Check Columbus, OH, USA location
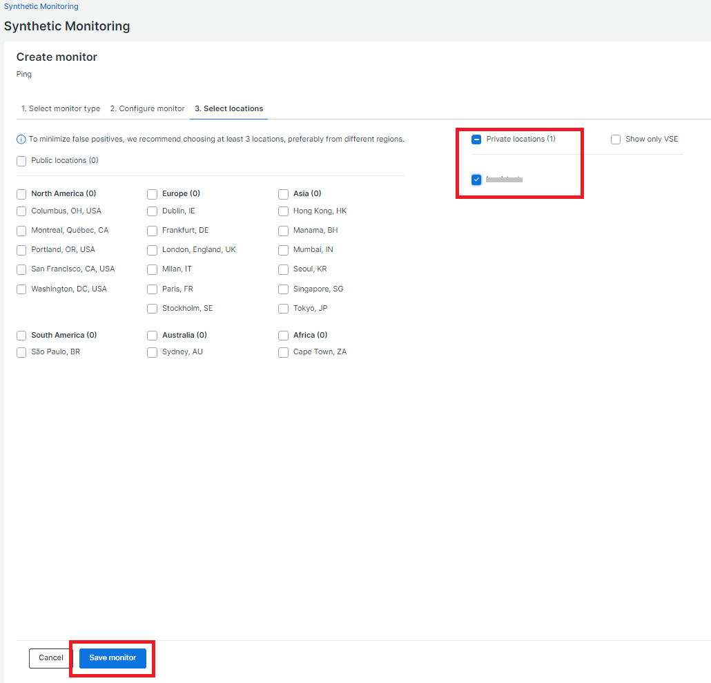This screenshot has height=683, width=711. [x=21, y=211]
